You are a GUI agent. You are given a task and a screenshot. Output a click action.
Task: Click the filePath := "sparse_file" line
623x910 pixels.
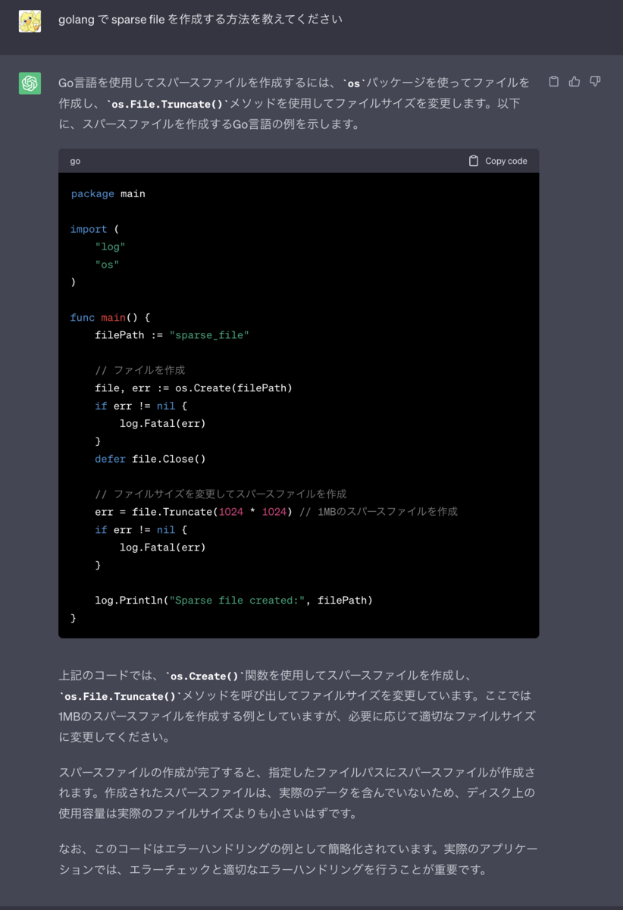(172, 335)
